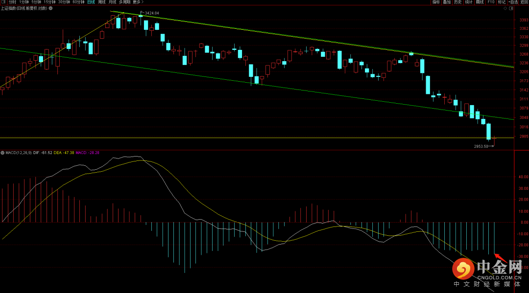The height and width of the screenshot is (293, 529).
Task: Open 统计 statistics button
Action: 469,2
